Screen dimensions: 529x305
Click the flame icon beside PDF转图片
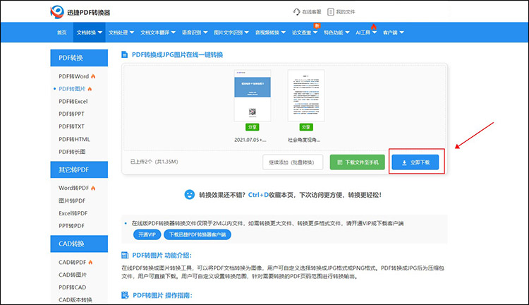pyautogui.click(x=90, y=89)
